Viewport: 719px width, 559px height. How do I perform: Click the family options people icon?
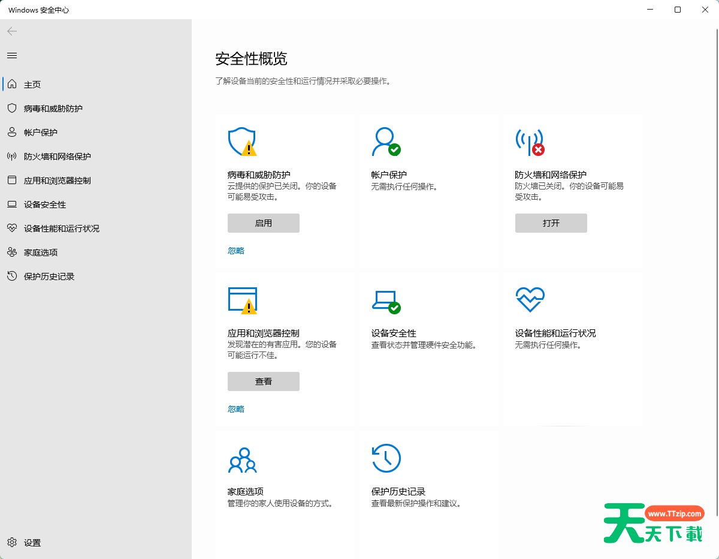[x=242, y=460]
